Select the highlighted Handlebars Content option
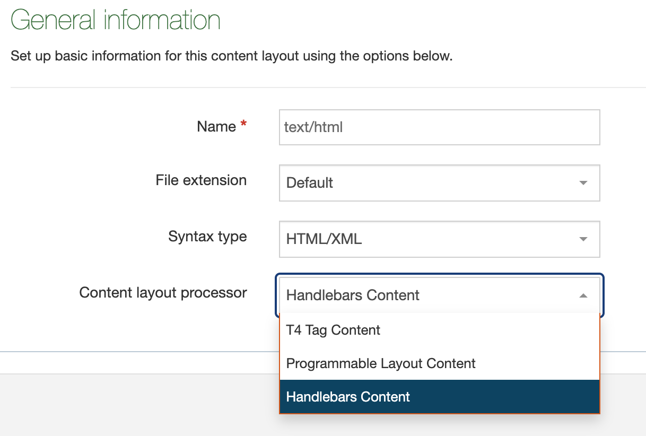The height and width of the screenshot is (436, 646). click(347, 396)
